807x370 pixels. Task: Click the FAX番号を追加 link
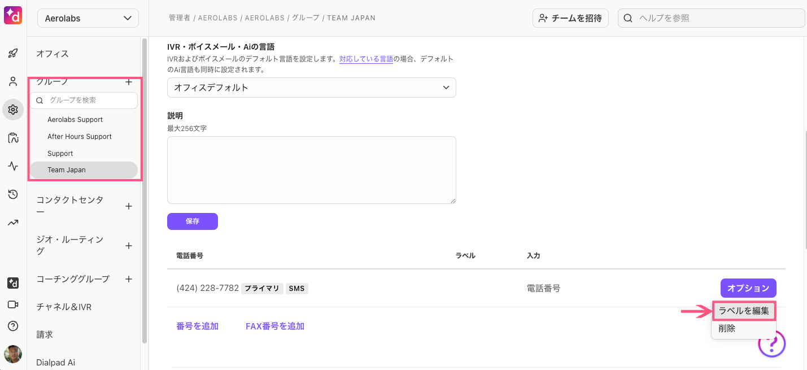tap(275, 326)
